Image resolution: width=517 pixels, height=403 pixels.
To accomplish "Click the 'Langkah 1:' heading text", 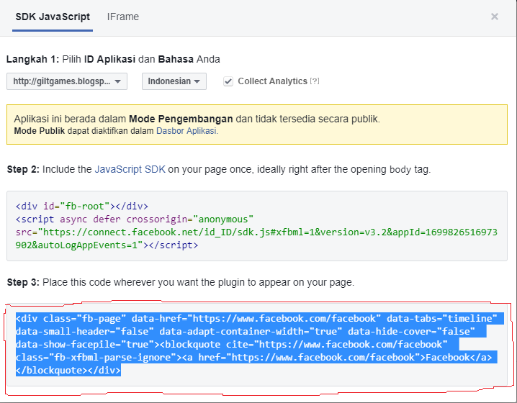I will 32,59.
